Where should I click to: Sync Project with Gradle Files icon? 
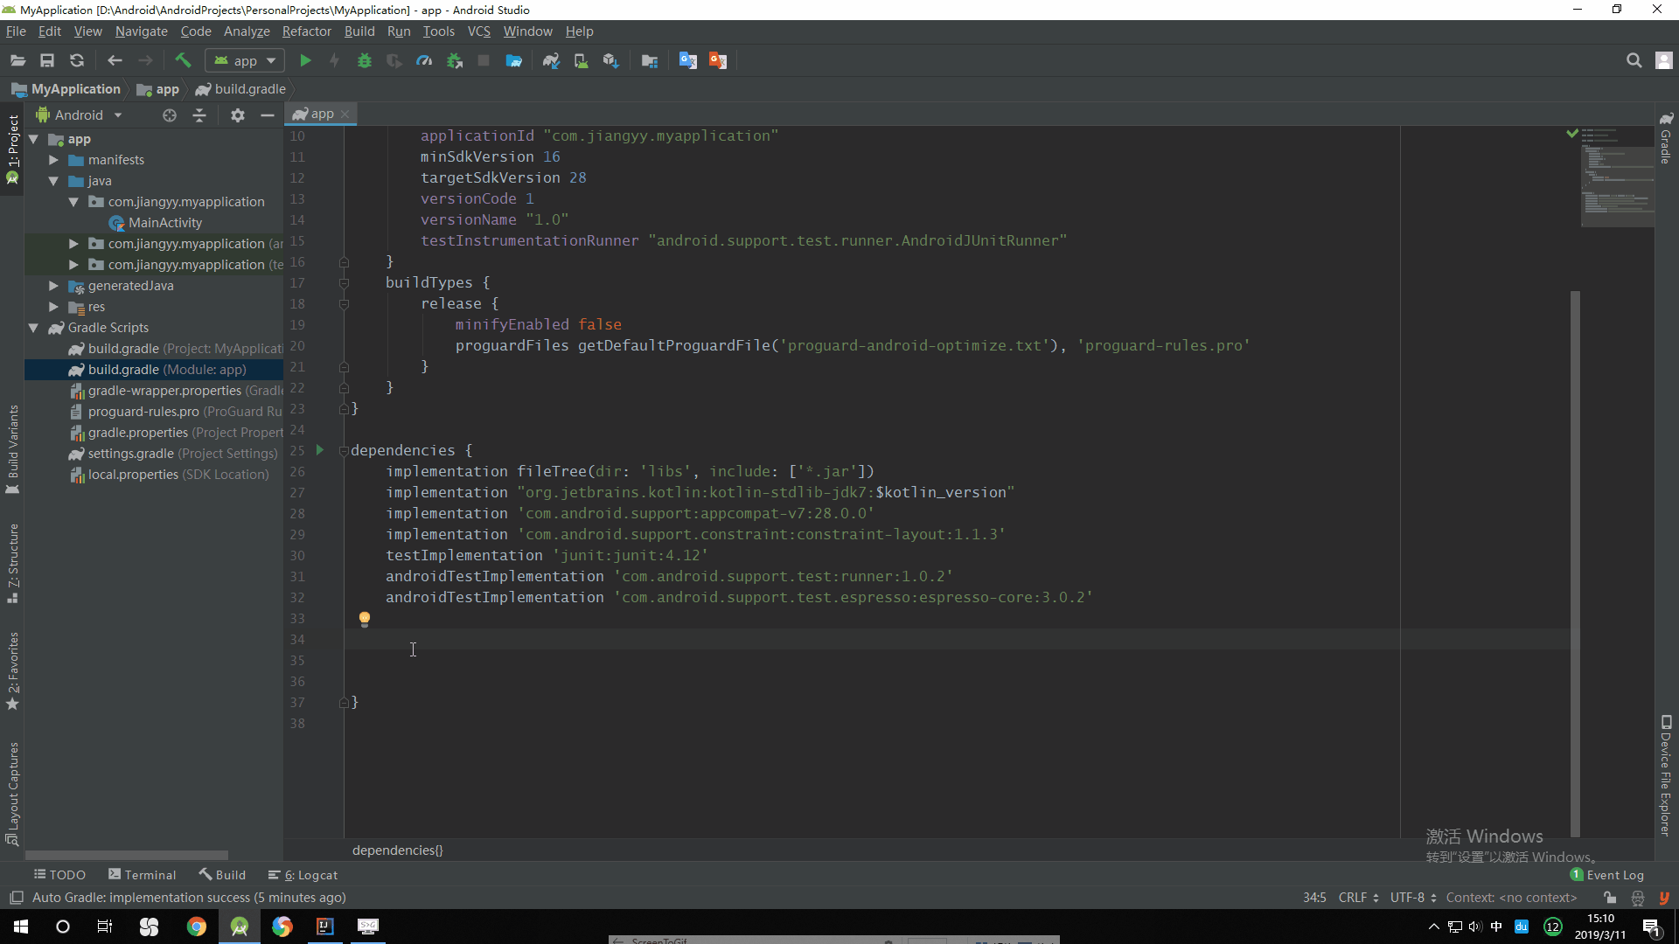[x=551, y=61]
